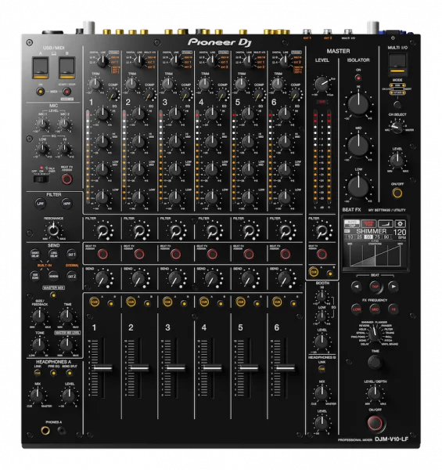The width and height of the screenshot is (442, 470).
Task: Move the channel 3 fader
Action: click(176, 367)
